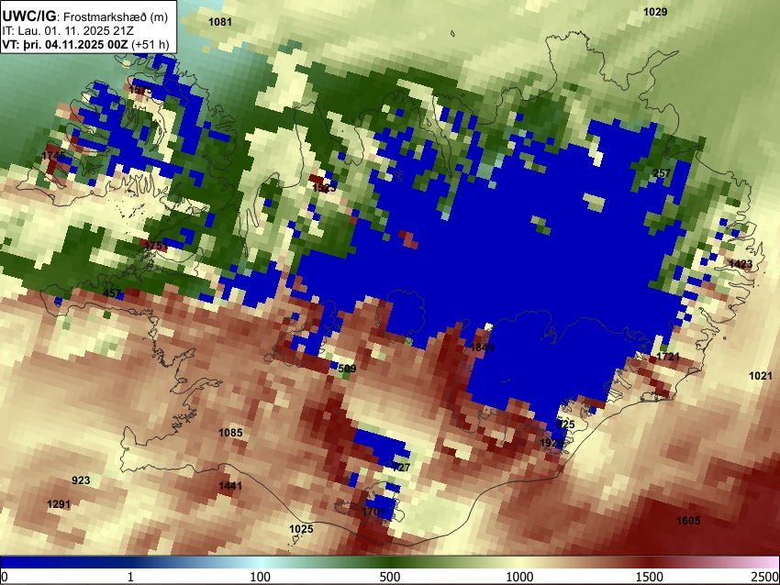
Task: Click the Frostmarkshæð (m) title text
Action: [116, 17]
